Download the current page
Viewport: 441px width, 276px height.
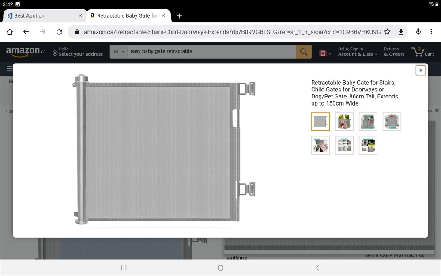[401, 32]
